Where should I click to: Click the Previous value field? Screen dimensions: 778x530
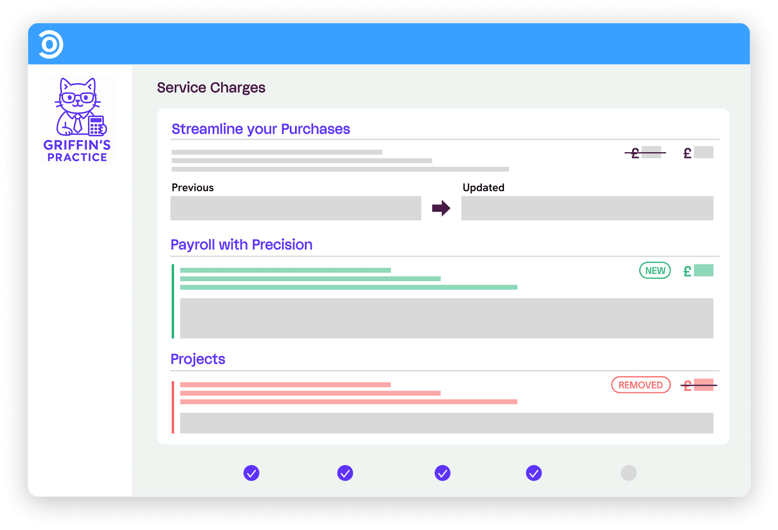(x=296, y=208)
